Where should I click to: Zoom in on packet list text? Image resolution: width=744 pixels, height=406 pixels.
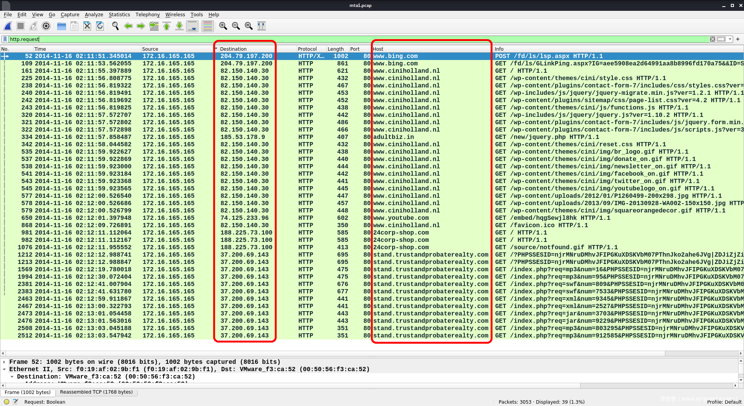click(x=223, y=26)
